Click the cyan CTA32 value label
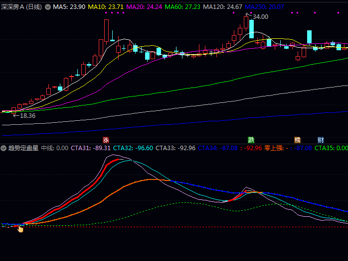Viewport: 348px width, 261px height. (133, 148)
